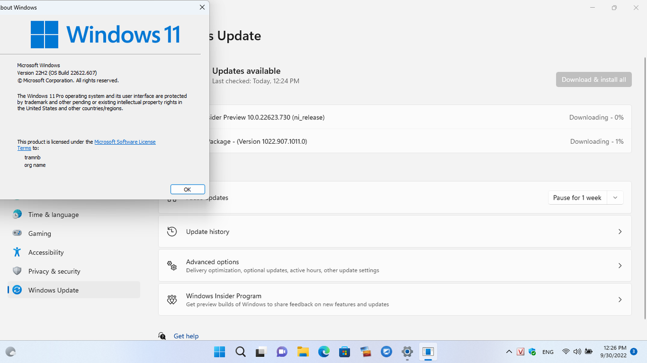Click the "Updates available" heading
The image size is (647, 363).
click(x=246, y=71)
